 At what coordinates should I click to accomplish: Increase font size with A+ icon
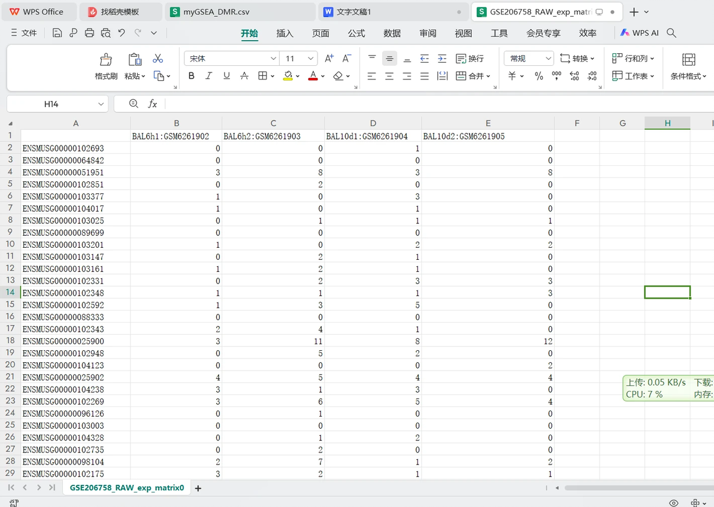tap(329, 58)
